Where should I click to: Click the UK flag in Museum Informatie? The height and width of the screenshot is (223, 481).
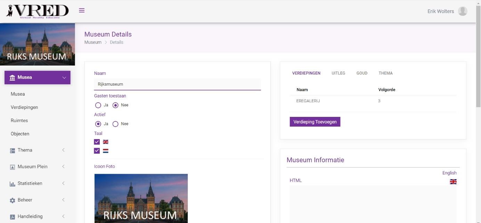click(453, 182)
